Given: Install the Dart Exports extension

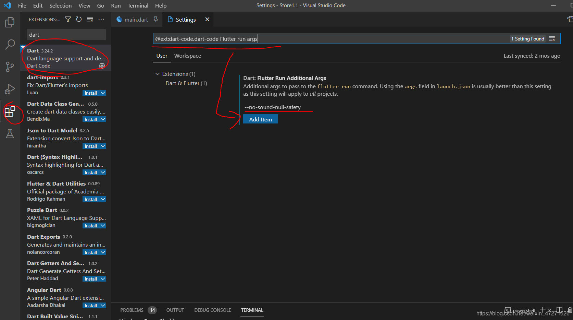Looking at the screenshot, I should tap(91, 252).
